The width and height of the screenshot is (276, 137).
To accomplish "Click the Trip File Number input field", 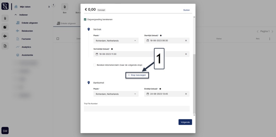I will [137, 109].
